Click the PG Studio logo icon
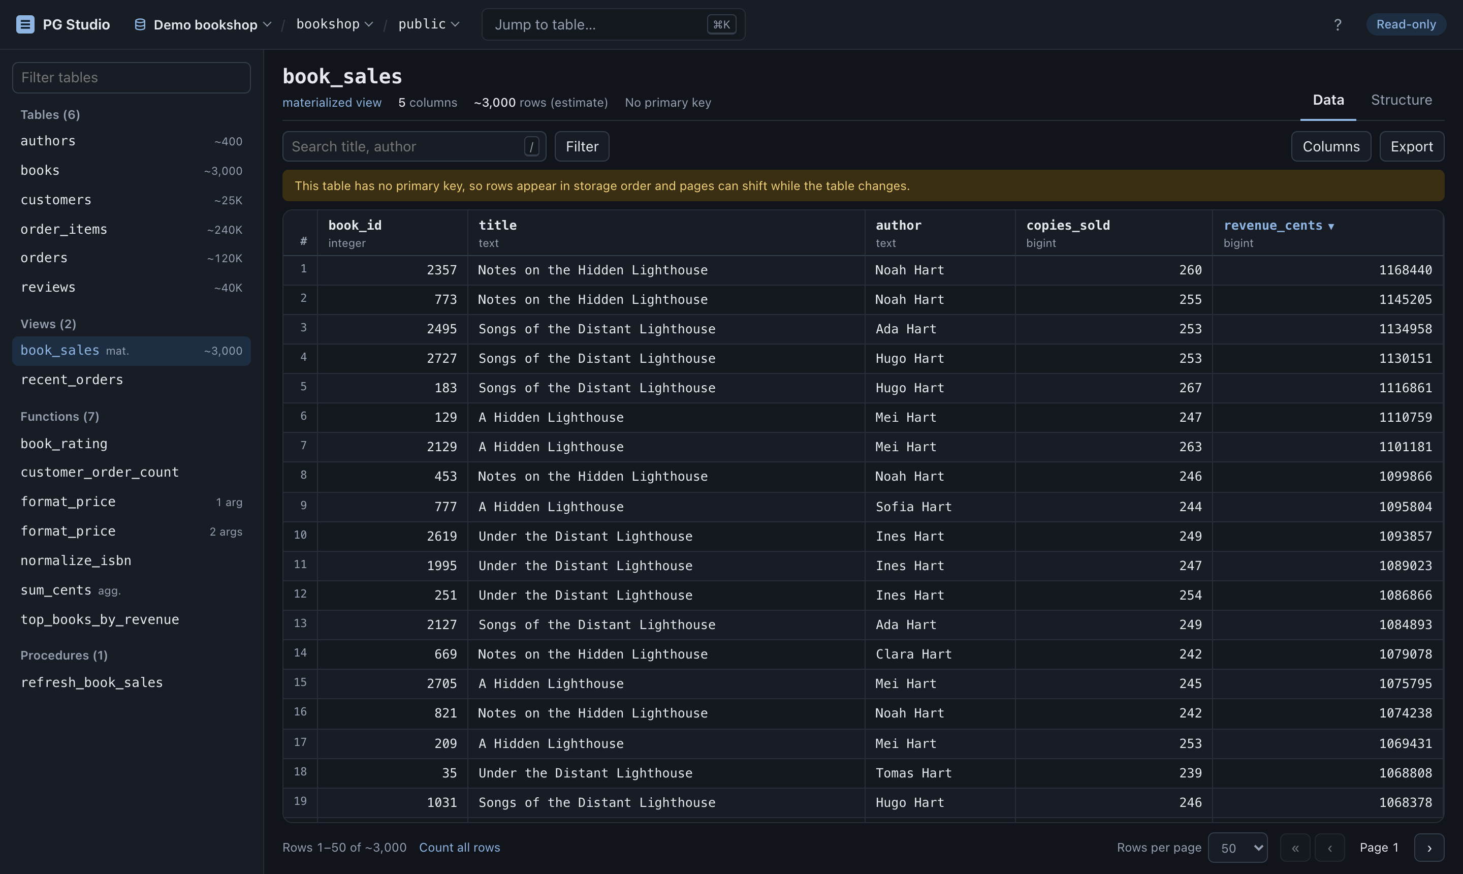Screen dimensions: 1463x874 point(25,24)
